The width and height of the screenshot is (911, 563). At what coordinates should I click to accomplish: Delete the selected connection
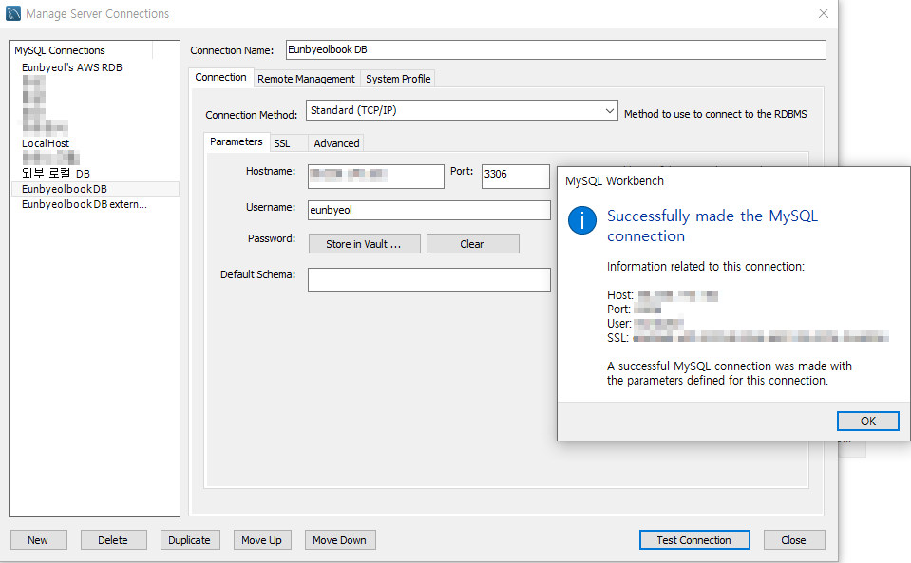coord(113,540)
